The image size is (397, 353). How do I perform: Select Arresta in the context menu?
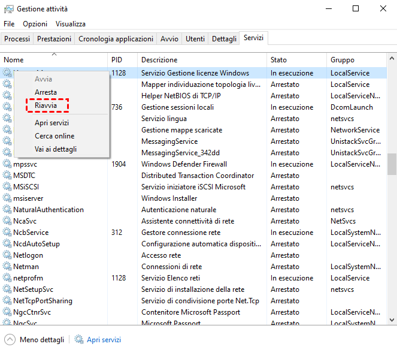(x=46, y=92)
